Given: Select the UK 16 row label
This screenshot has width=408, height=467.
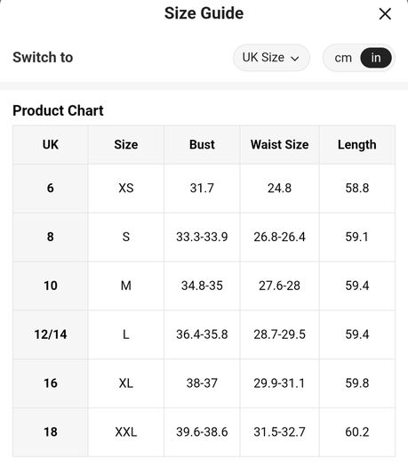Looking at the screenshot, I should coord(51,383).
